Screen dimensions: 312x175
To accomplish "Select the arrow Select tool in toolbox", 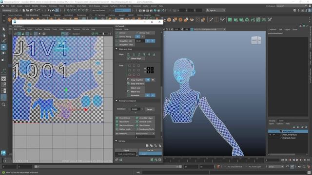I will tap(3, 29).
